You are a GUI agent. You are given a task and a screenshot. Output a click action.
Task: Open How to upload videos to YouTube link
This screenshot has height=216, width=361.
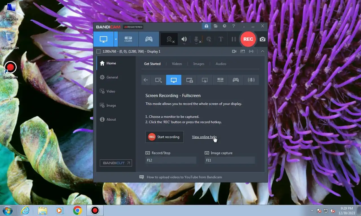(x=184, y=177)
